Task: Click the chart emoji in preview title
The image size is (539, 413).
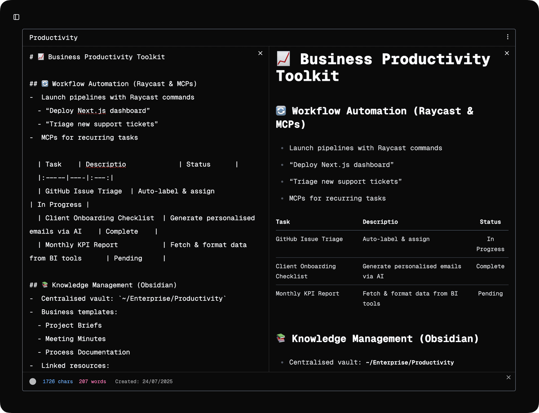Action: (283, 59)
